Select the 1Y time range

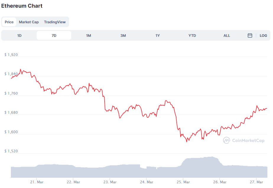(157, 35)
